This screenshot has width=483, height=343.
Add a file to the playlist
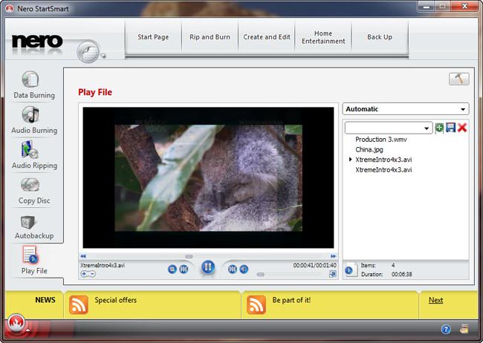click(439, 128)
